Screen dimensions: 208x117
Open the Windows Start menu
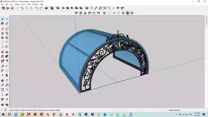tap(3, 114)
